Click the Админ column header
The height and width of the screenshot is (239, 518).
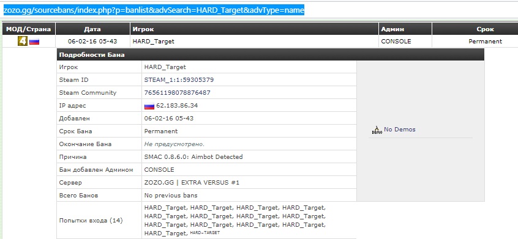(x=405, y=29)
